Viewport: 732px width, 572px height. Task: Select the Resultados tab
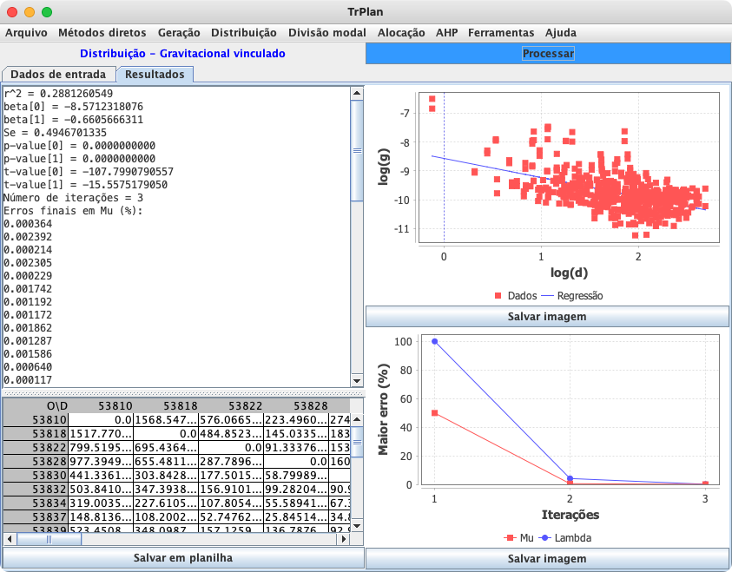(155, 75)
